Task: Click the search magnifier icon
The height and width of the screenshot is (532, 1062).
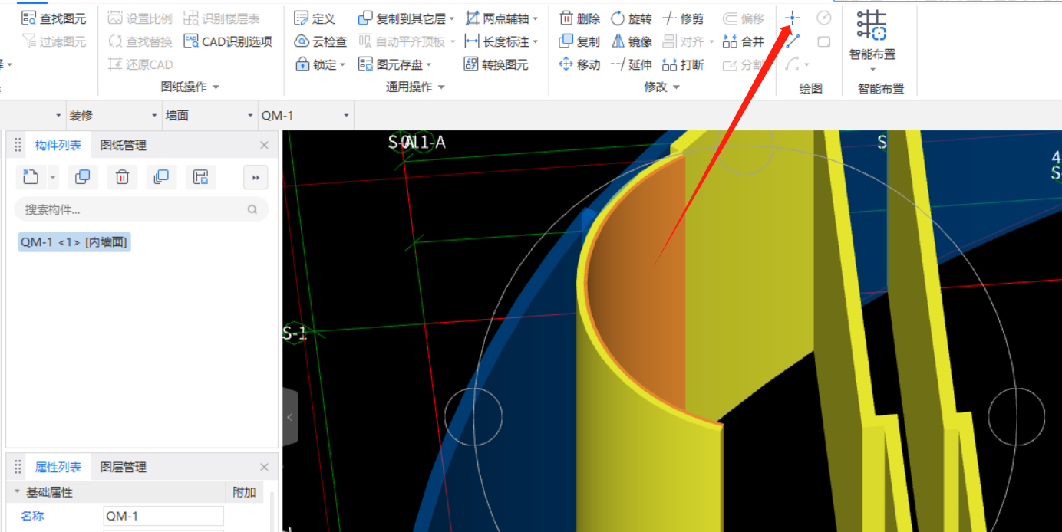Action: tap(252, 209)
